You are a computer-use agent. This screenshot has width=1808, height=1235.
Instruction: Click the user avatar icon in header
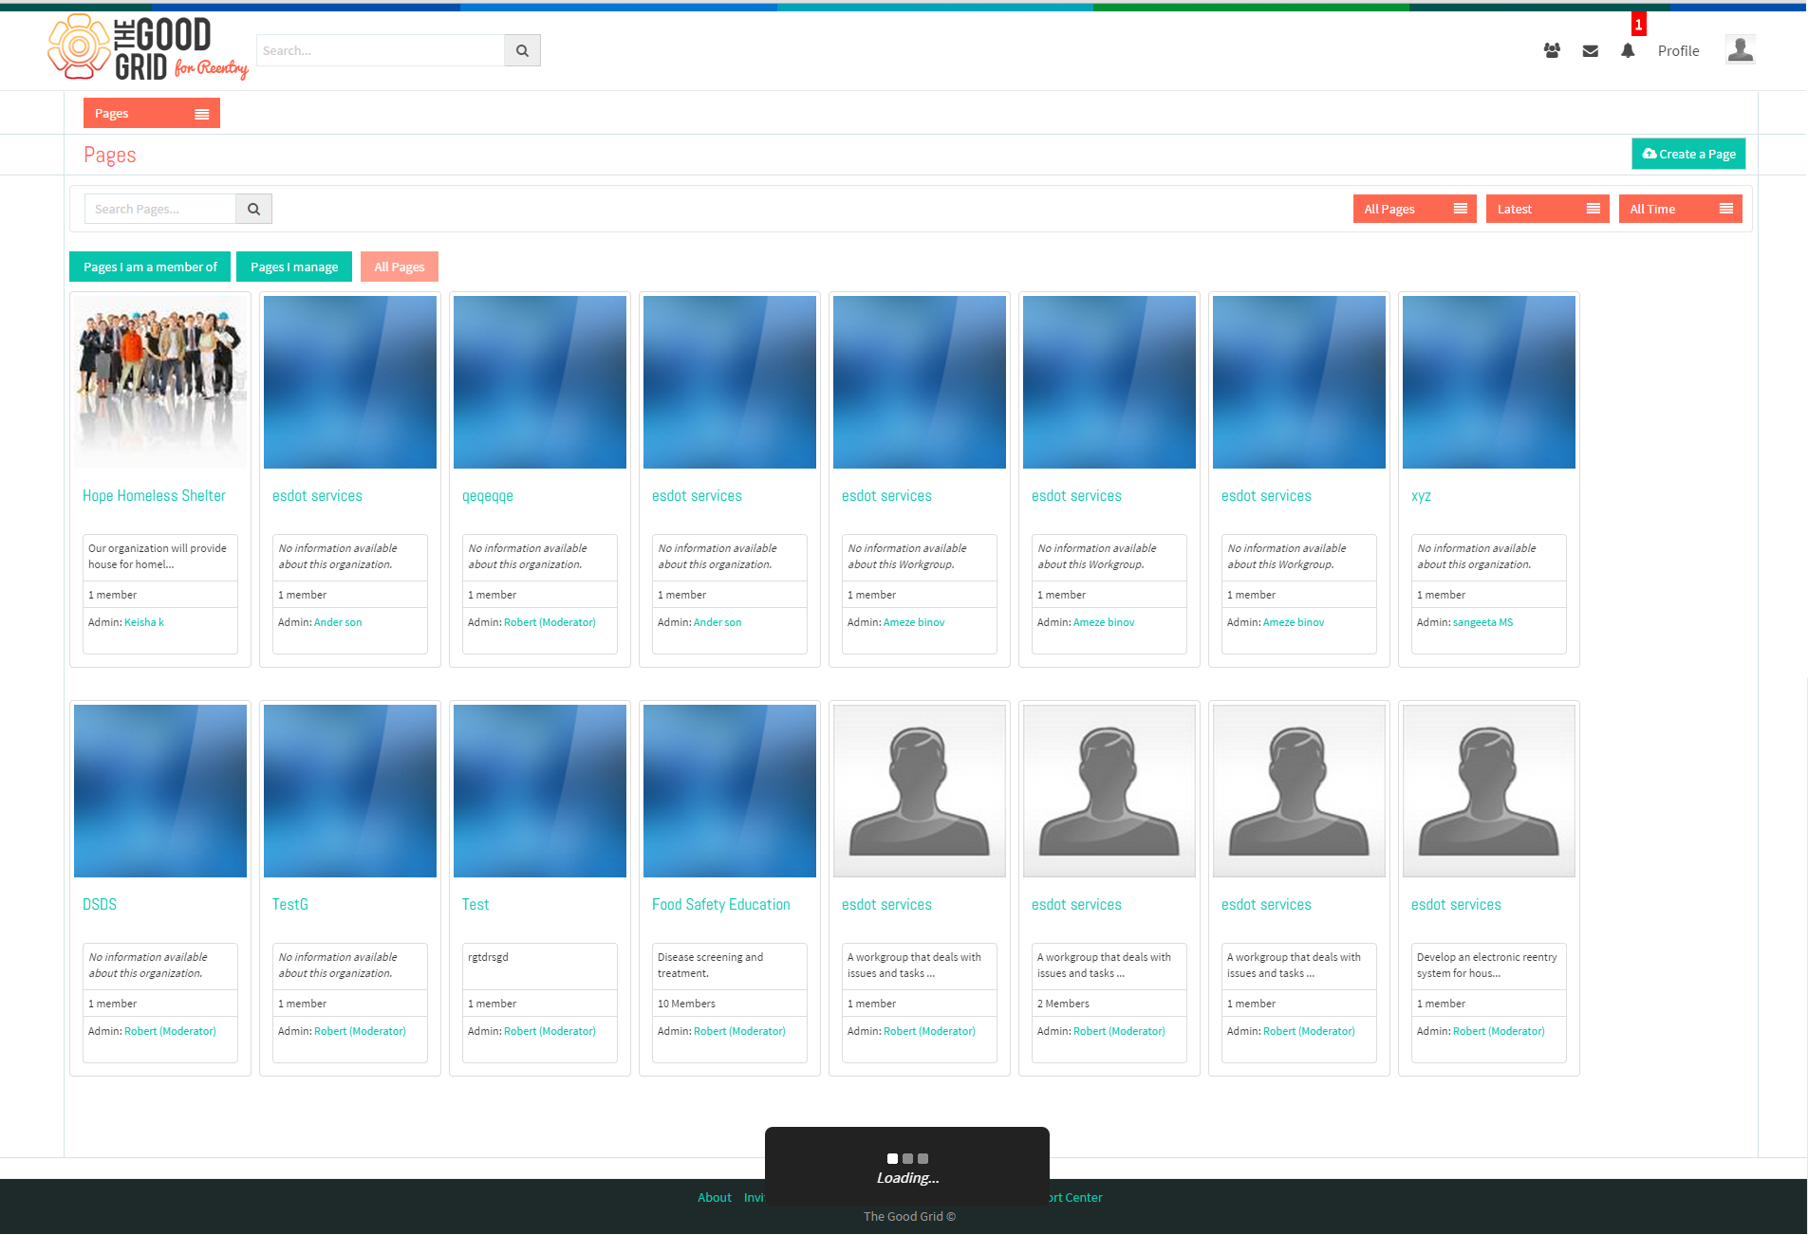point(1740,49)
